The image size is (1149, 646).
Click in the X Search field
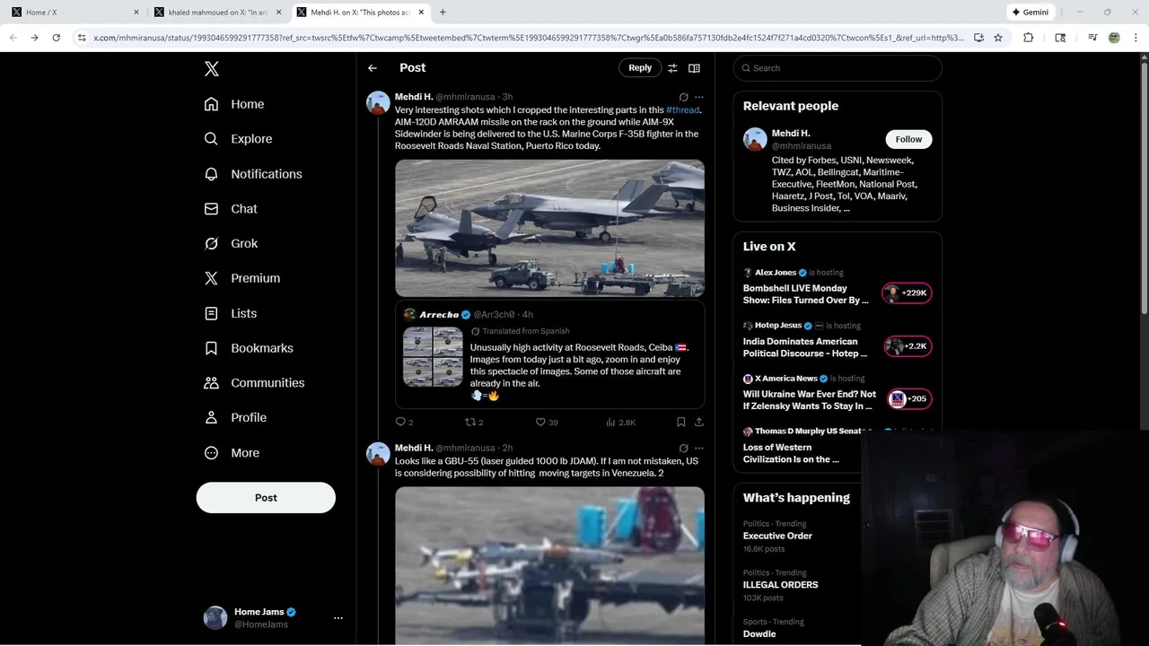tap(838, 68)
